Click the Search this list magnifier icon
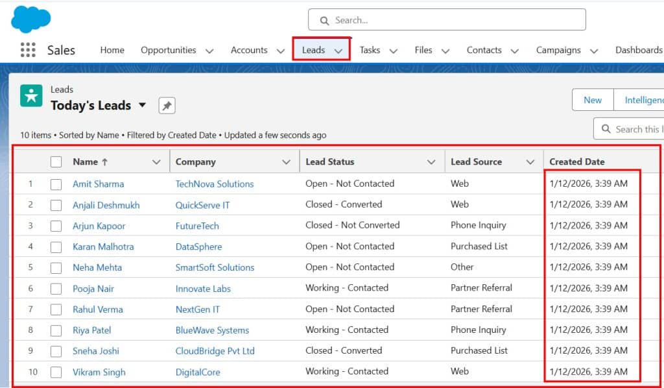Image resolution: width=664 pixels, height=388 pixels. pos(606,129)
